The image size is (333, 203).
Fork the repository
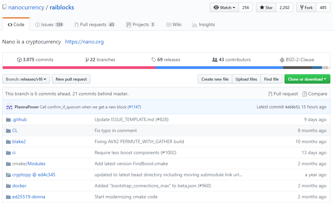click(306, 7)
